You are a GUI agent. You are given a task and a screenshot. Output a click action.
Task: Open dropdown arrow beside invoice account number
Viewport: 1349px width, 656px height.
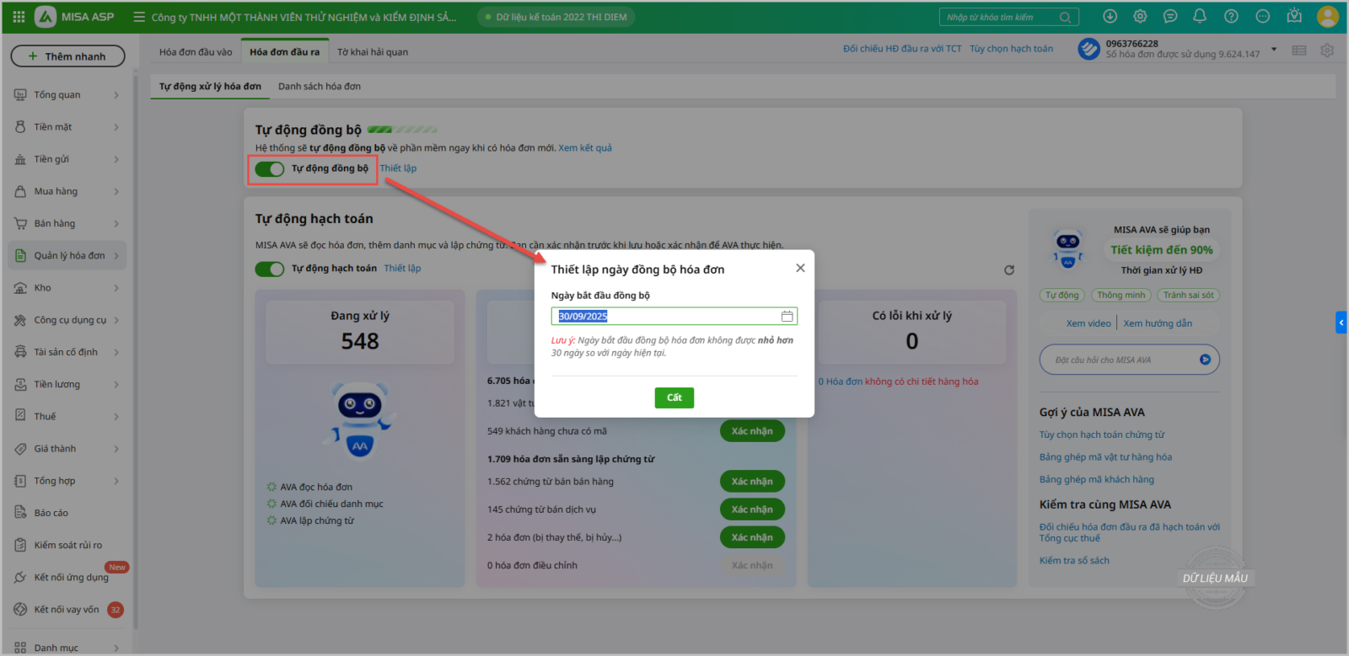point(1274,49)
